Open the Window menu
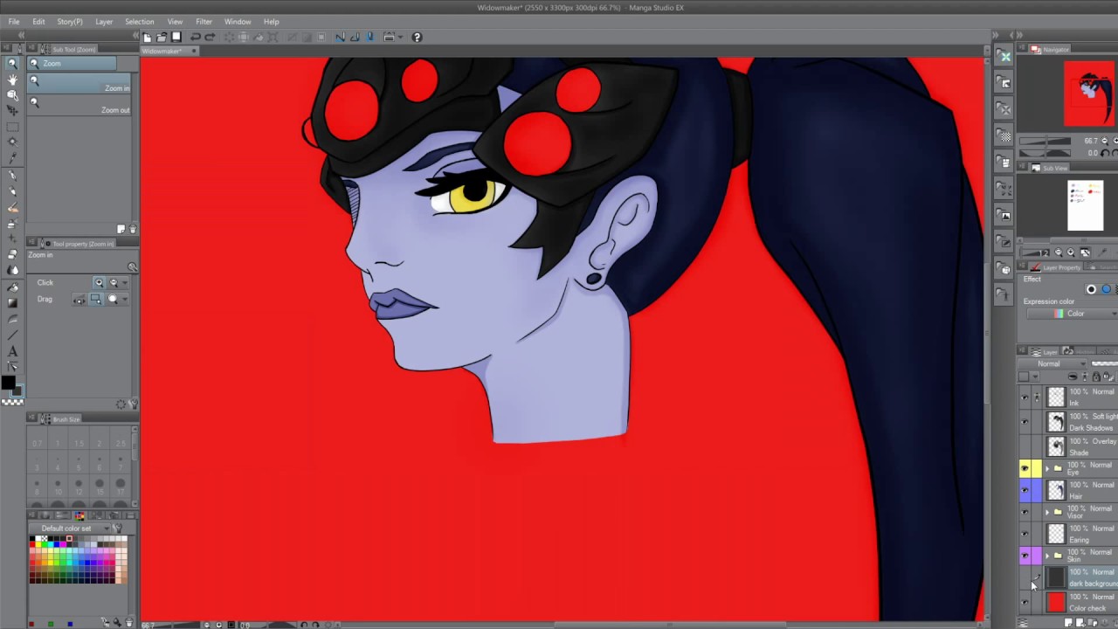This screenshot has height=629, width=1118. (x=238, y=22)
